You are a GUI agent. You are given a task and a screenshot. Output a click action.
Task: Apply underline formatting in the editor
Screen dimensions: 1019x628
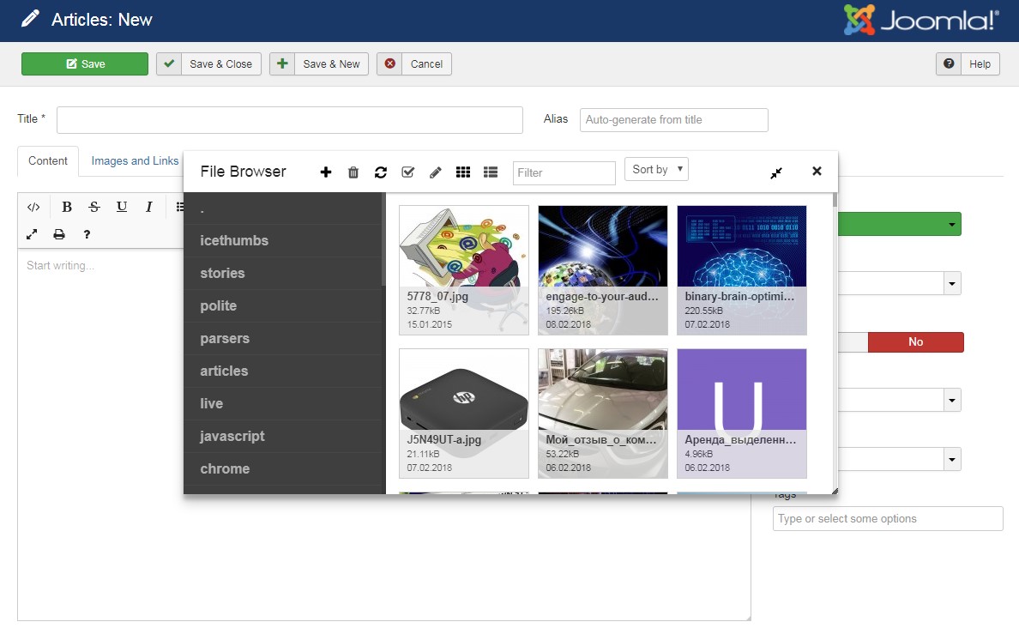click(122, 208)
